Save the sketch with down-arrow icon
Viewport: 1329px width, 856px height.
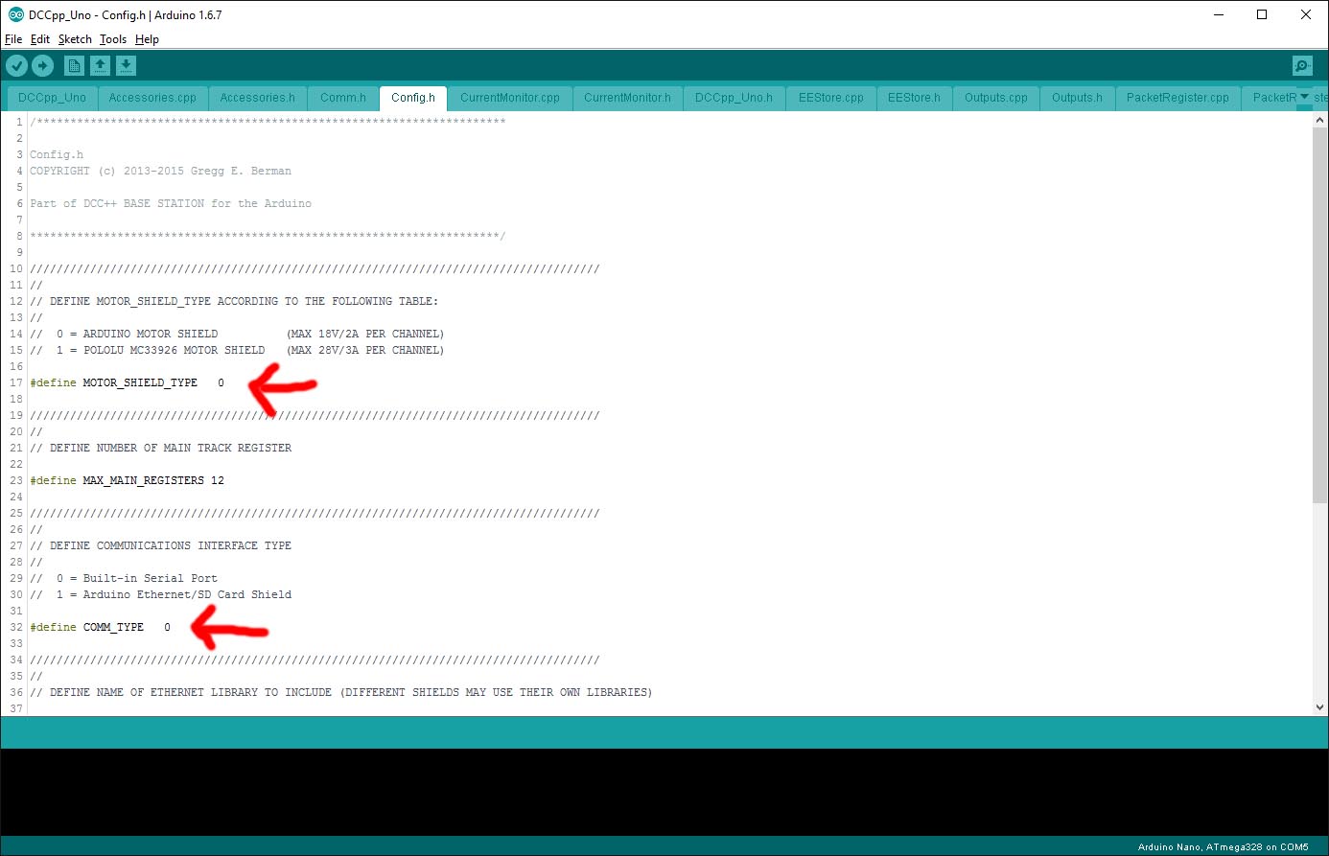[127, 65]
